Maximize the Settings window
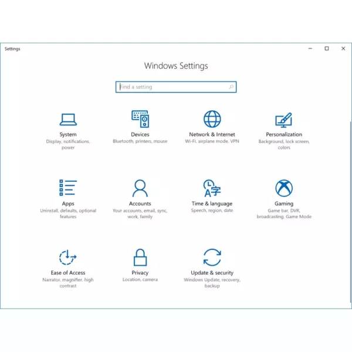Viewport: 352px width, 352px height. point(327,49)
